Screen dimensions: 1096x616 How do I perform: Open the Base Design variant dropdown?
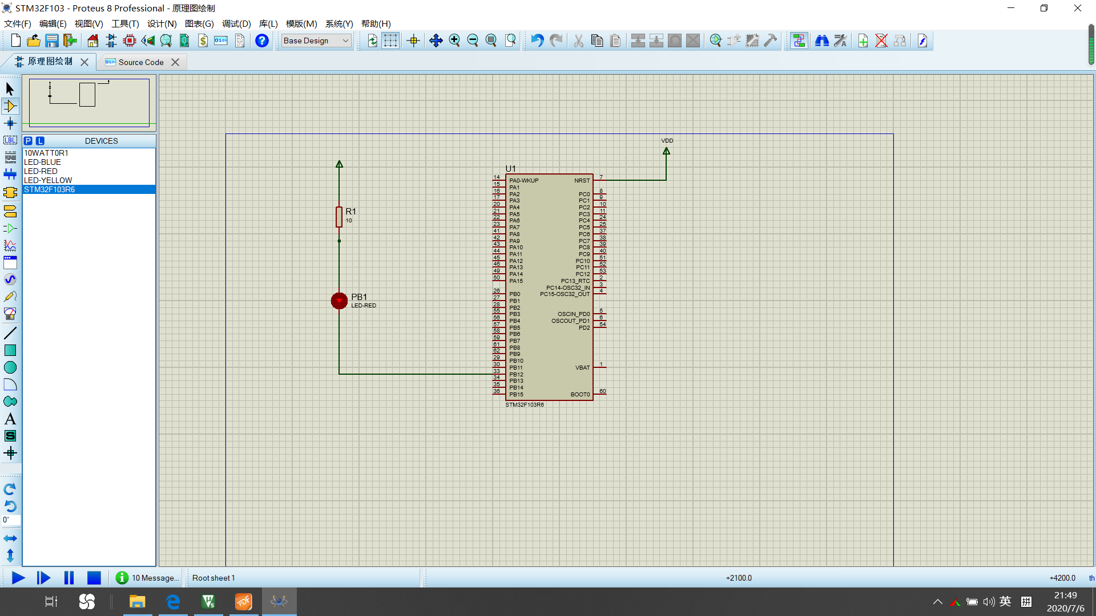(316, 40)
